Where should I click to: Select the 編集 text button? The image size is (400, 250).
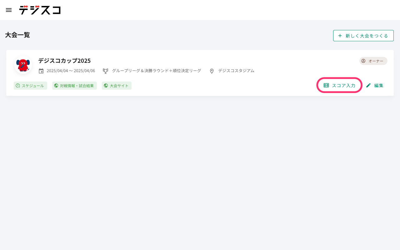point(379,85)
